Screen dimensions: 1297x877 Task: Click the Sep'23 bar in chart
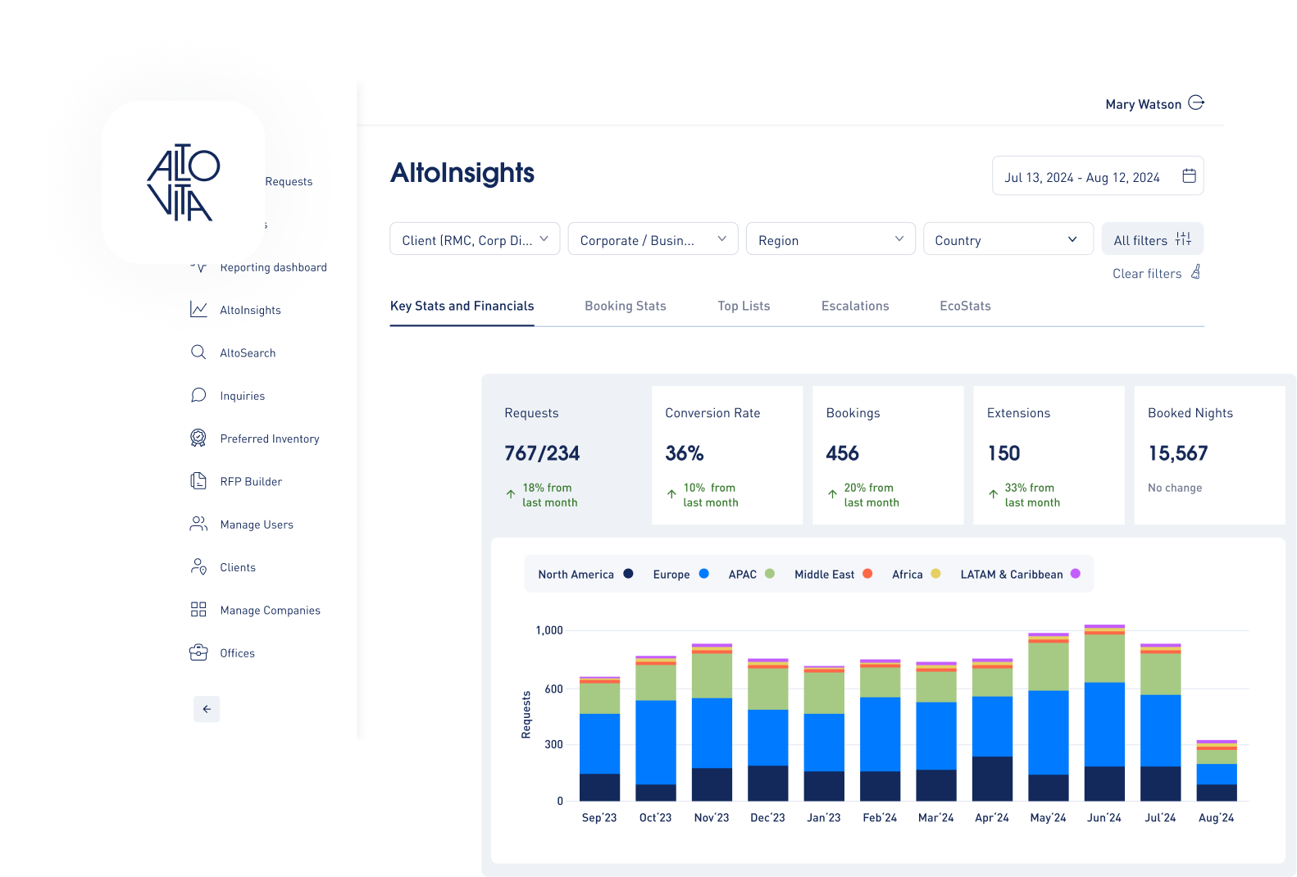point(599,738)
